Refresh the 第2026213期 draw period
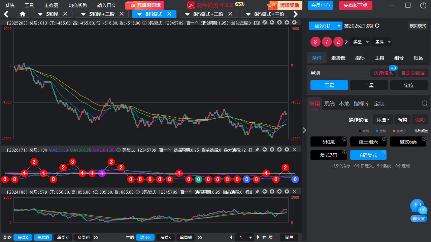This screenshot has height=242, width=431. (x=377, y=26)
